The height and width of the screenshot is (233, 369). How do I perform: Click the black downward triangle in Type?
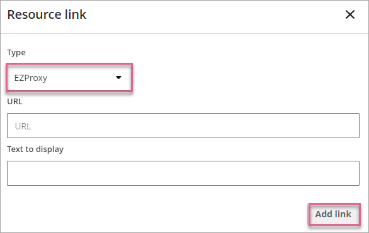pyautogui.click(x=118, y=78)
